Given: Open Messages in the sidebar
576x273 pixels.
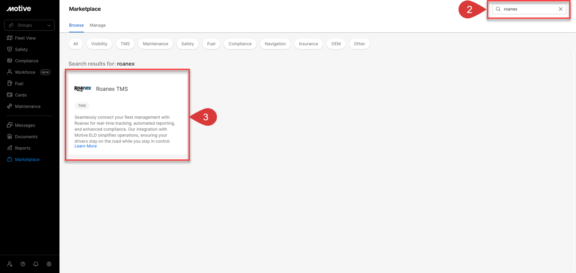Looking at the screenshot, I should point(25,125).
